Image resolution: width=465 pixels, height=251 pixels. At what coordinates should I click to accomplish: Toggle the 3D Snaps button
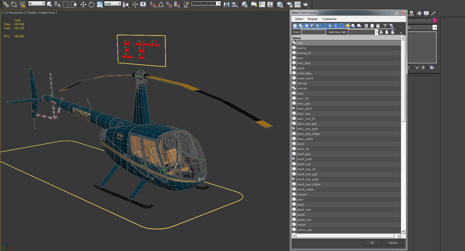coord(153,4)
